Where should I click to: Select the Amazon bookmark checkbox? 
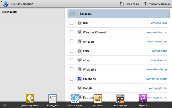click(71, 41)
